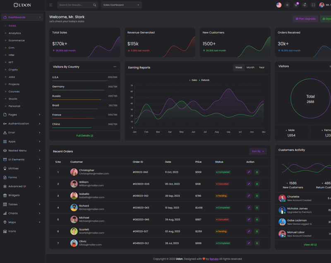The height and width of the screenshot is (263, 331).
Task: Open three-dots menu in Visitors By Country
Action: tap(115, 67)
